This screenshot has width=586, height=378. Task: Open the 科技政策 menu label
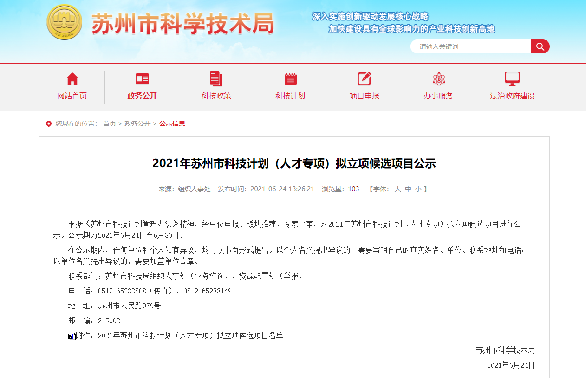pos(216,96)
